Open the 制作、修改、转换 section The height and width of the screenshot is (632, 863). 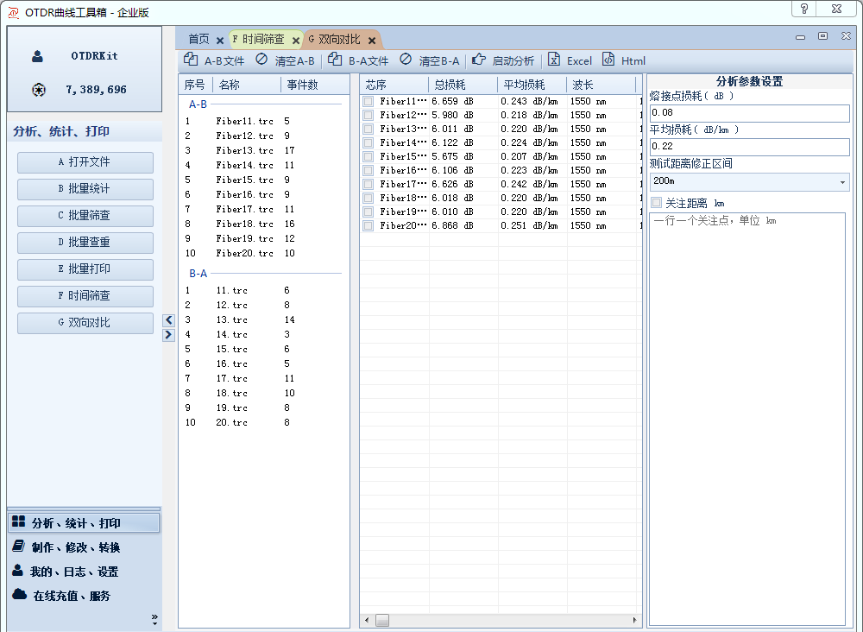75,547
